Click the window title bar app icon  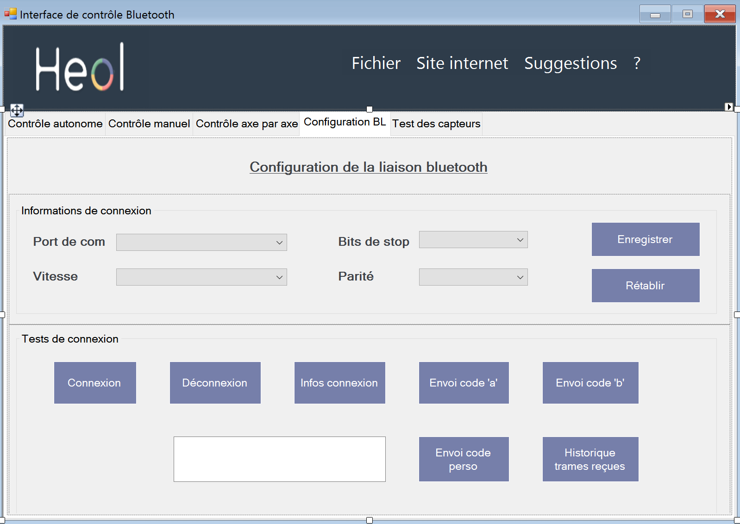point(11,14)
